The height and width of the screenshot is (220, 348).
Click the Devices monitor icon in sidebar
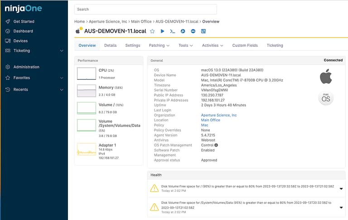[x=8, y=41]
